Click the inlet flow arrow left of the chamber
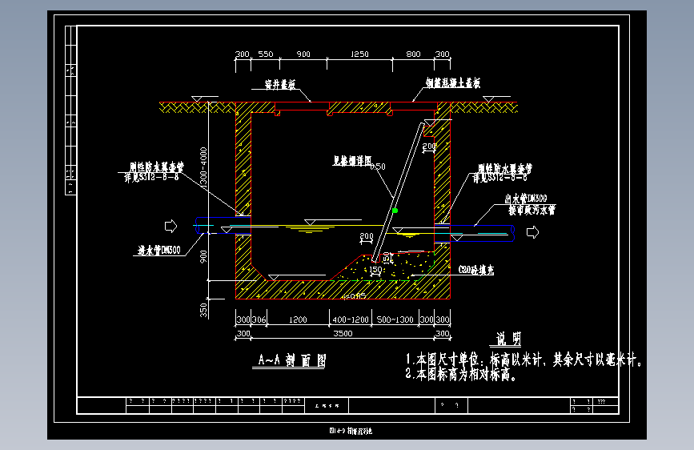The height and width of the screenshot is (450, 694). (170, 226)
